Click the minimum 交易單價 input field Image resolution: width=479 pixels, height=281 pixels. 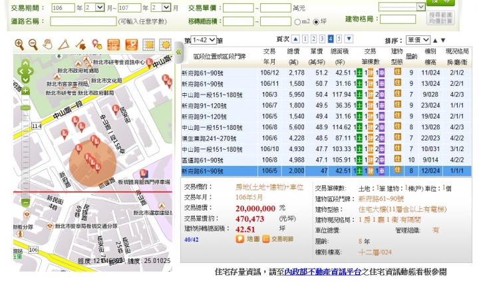[238, 8]
